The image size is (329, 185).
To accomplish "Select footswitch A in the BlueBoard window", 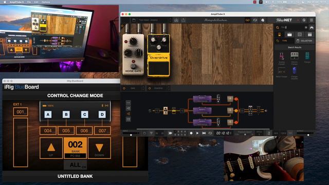I will [48, 114].
